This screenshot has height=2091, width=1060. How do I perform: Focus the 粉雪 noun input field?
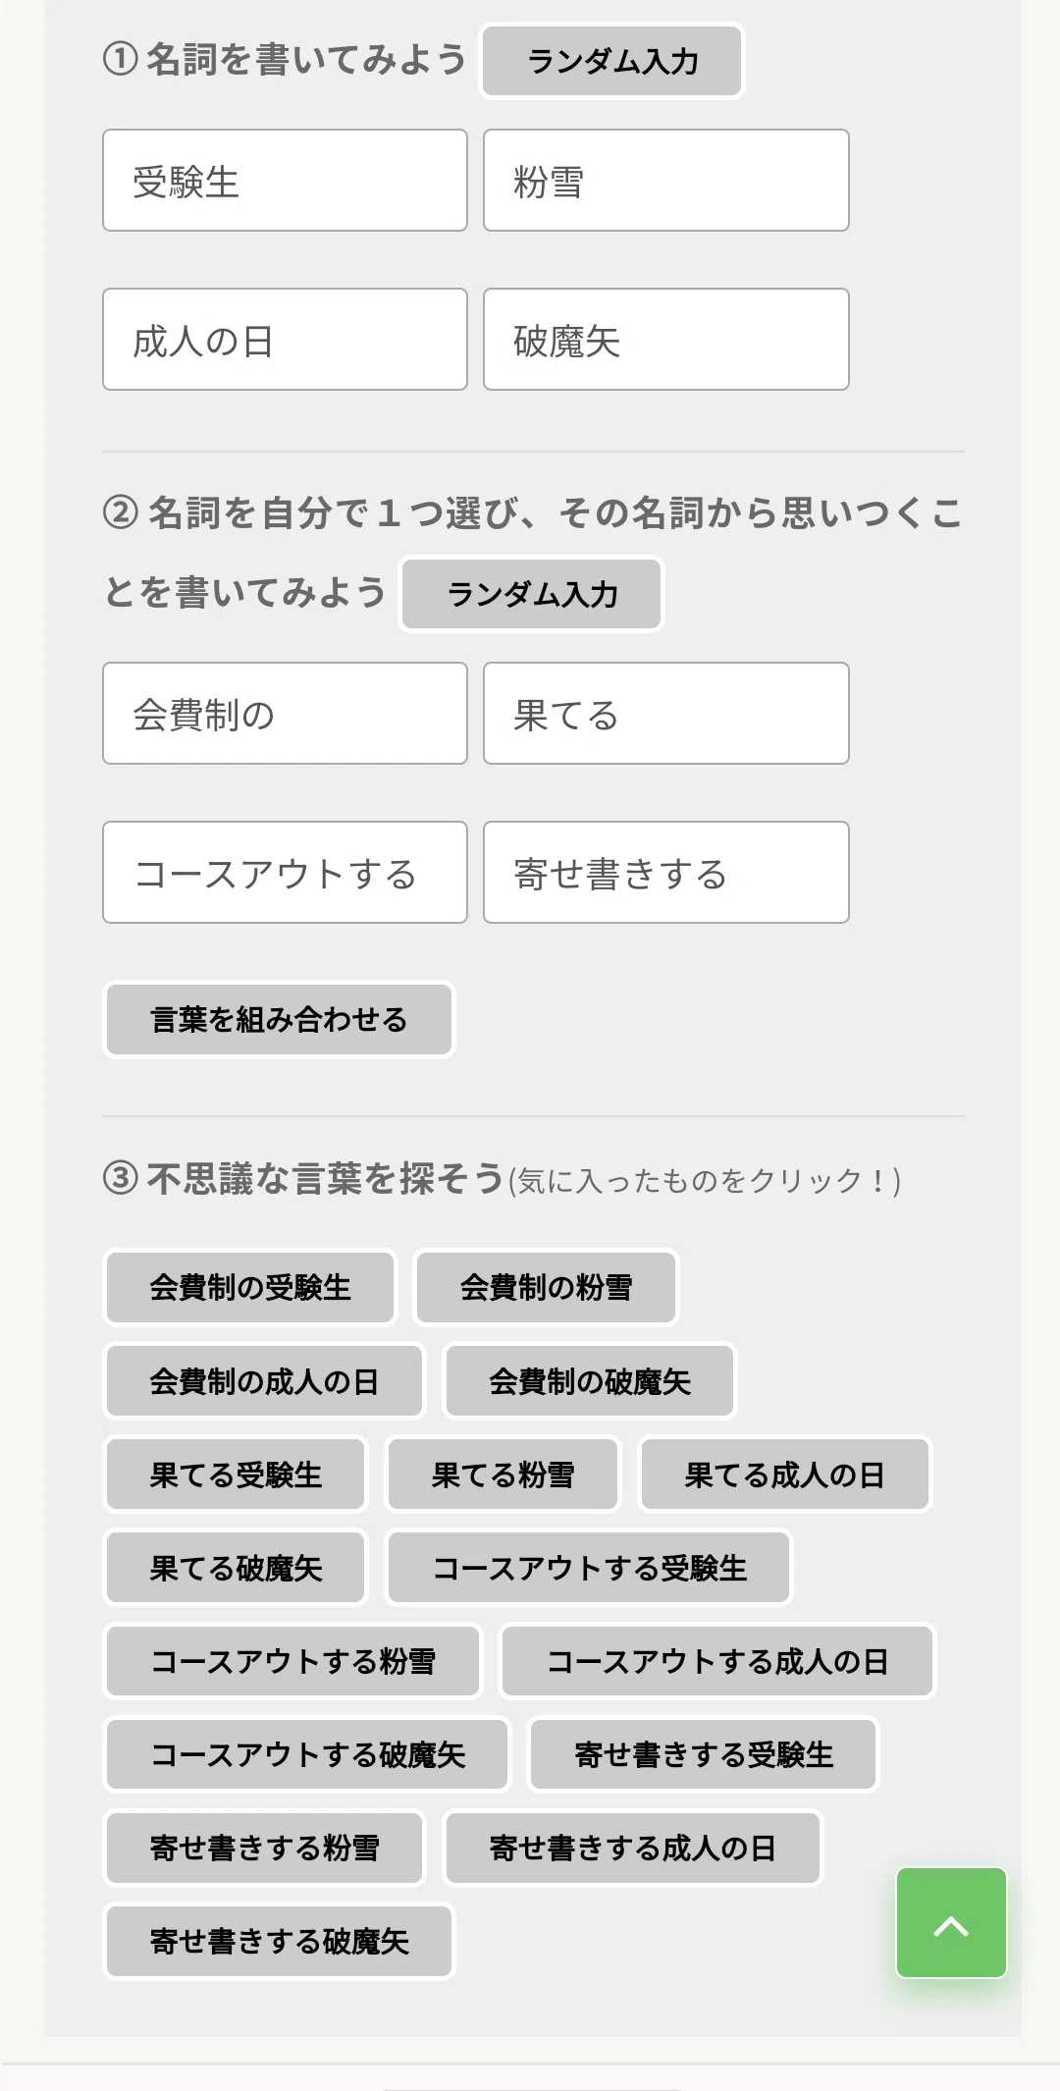(x=665, y=181)
